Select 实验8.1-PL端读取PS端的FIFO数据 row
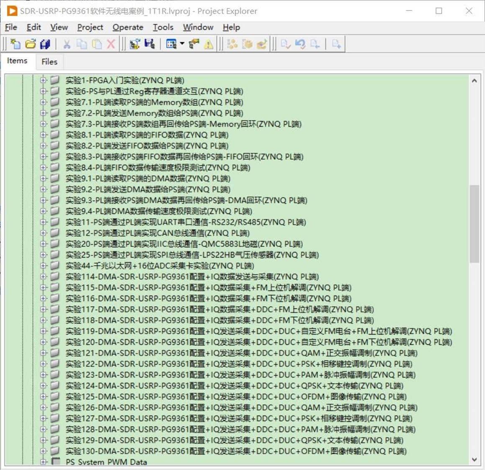This screenshot has width=485, height=470. pyautogui.click(x=147, y=135)
